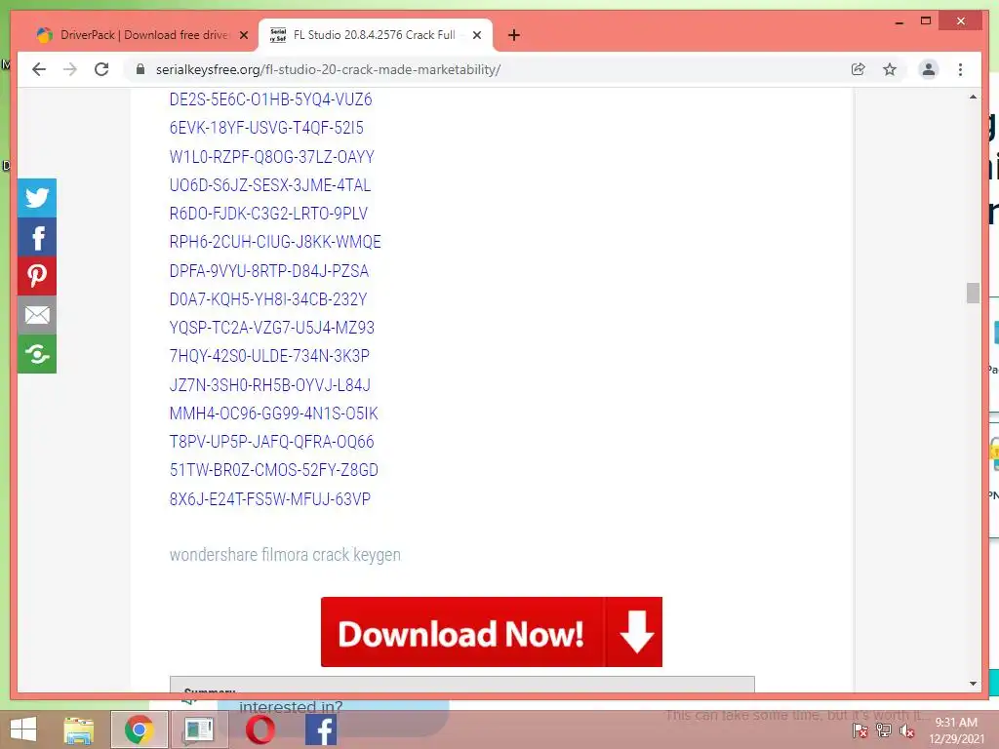Share this page from address bar

[x=859, y=69]
